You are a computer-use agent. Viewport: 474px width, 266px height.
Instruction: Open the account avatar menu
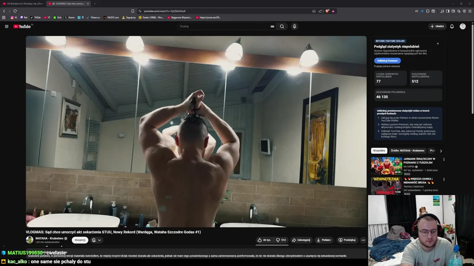[x=463, y=26]
